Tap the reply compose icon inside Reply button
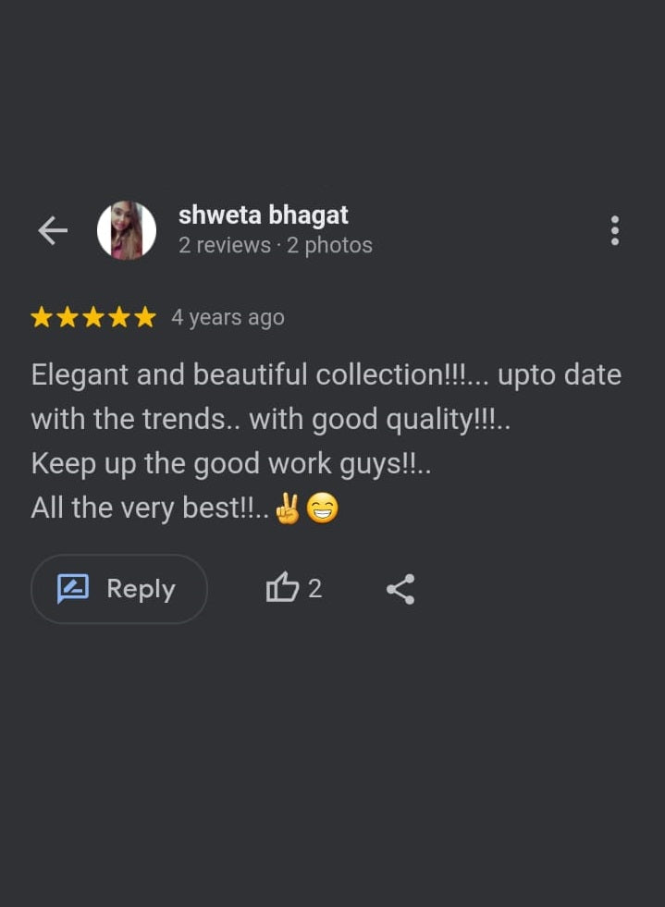Screen dimensions: 665x907 coord(73,589)
